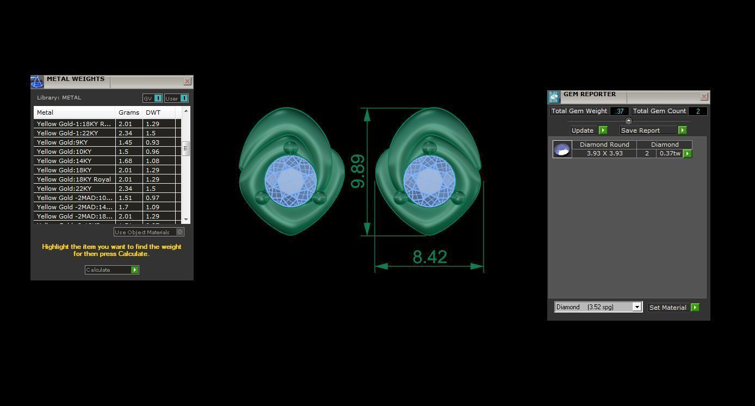
Task: Click the 3.93 X 3.93 gem size cell
Action: 604,154
